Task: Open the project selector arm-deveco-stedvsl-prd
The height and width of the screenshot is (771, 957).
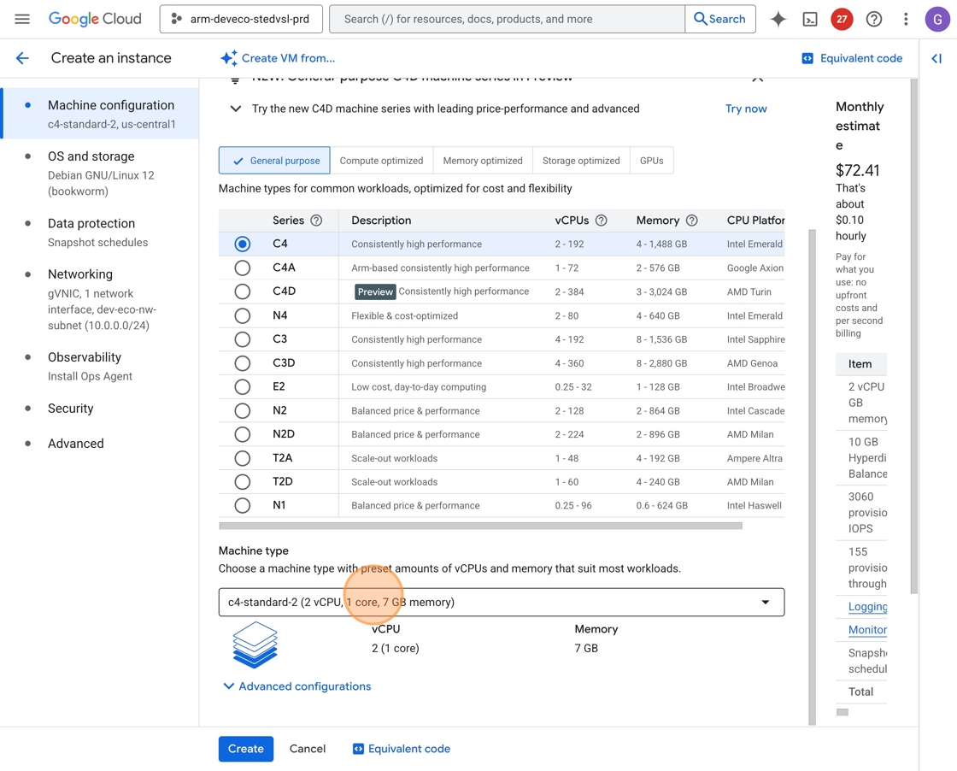Action: point(241,19)
